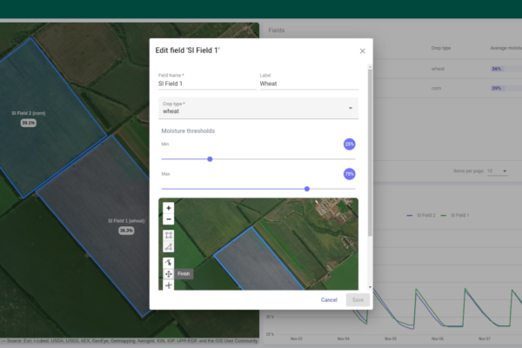Zoom in on the field map

(x=169, y=209)
